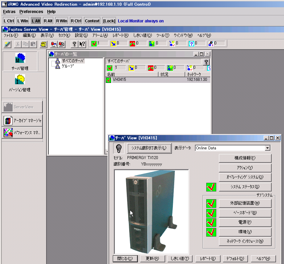Click the help question mark toolbar icon
This screenshot has height=264, width=284.
[74, 44]
